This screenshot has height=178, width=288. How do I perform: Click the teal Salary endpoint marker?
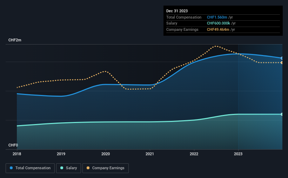[282, 114]
